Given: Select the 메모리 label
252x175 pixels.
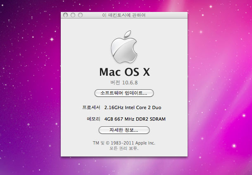Looking at the screenshot, I should pos(94,119).
